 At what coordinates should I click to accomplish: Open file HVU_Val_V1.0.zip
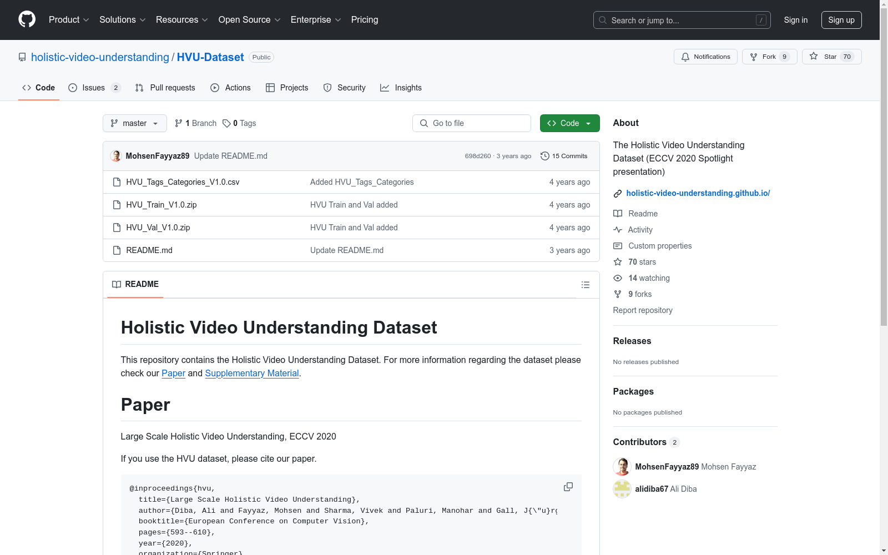click(x=158, y=228)
